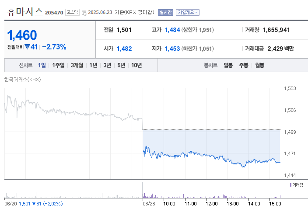Click the 1,526 price axis label

pyautogui.click(x=290, y=110)
